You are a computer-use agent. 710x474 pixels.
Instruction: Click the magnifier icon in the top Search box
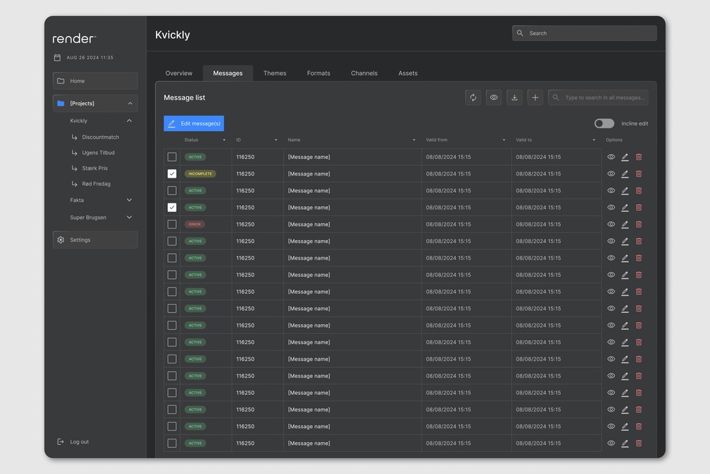(x=520, y=33)
